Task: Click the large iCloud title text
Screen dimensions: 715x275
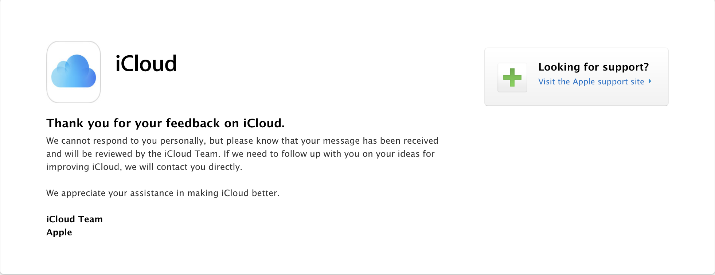Action: 146,64
